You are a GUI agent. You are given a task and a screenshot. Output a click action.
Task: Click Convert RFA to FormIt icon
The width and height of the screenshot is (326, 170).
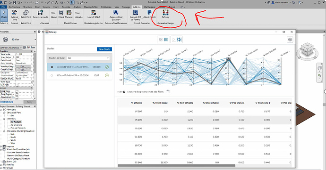coord(136,15)
